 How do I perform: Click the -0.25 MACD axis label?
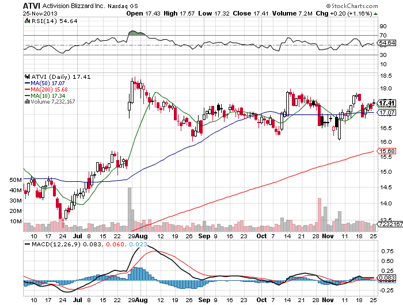pos(386,291)
